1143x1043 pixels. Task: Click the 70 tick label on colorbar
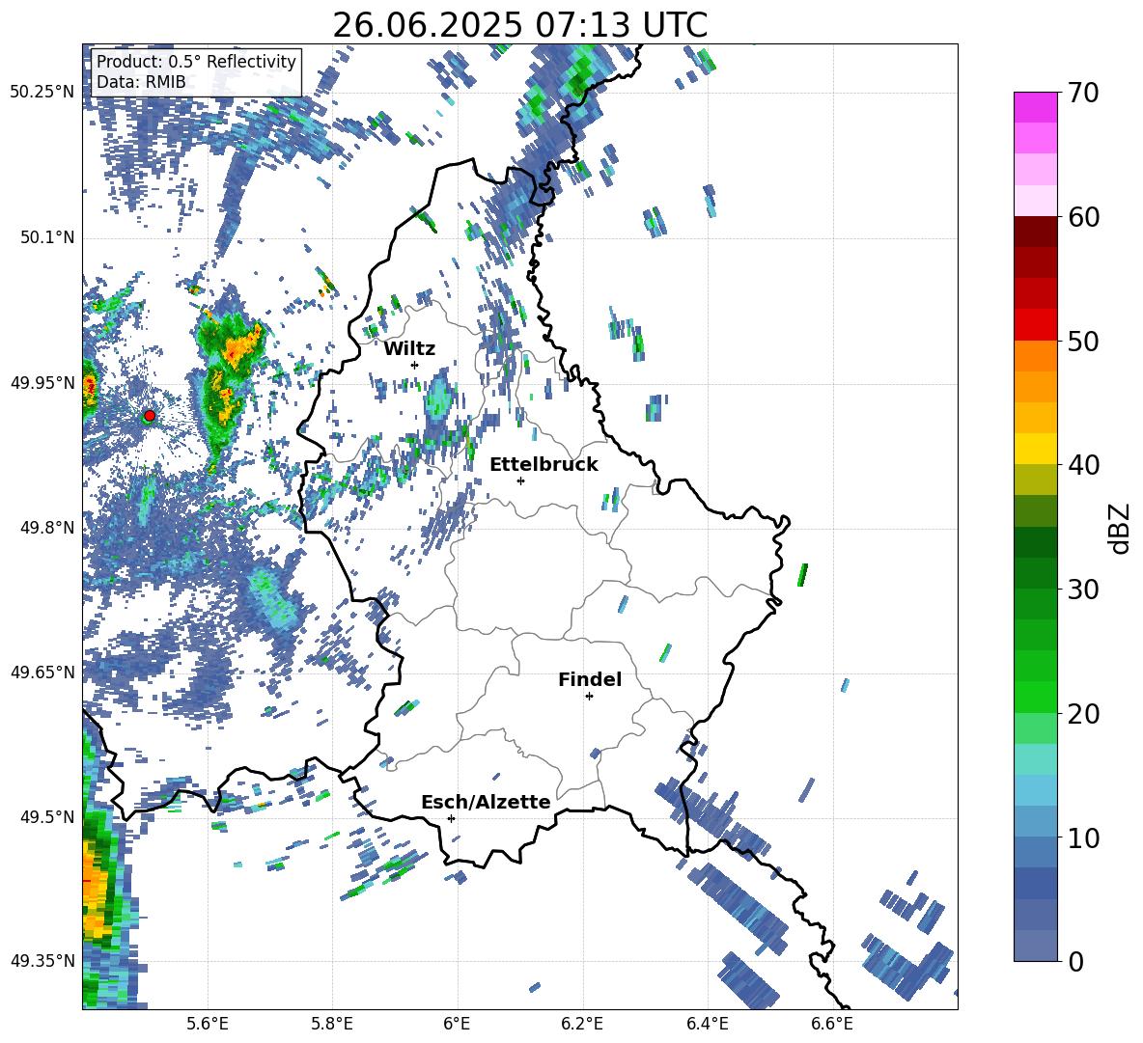[1083, 93]
